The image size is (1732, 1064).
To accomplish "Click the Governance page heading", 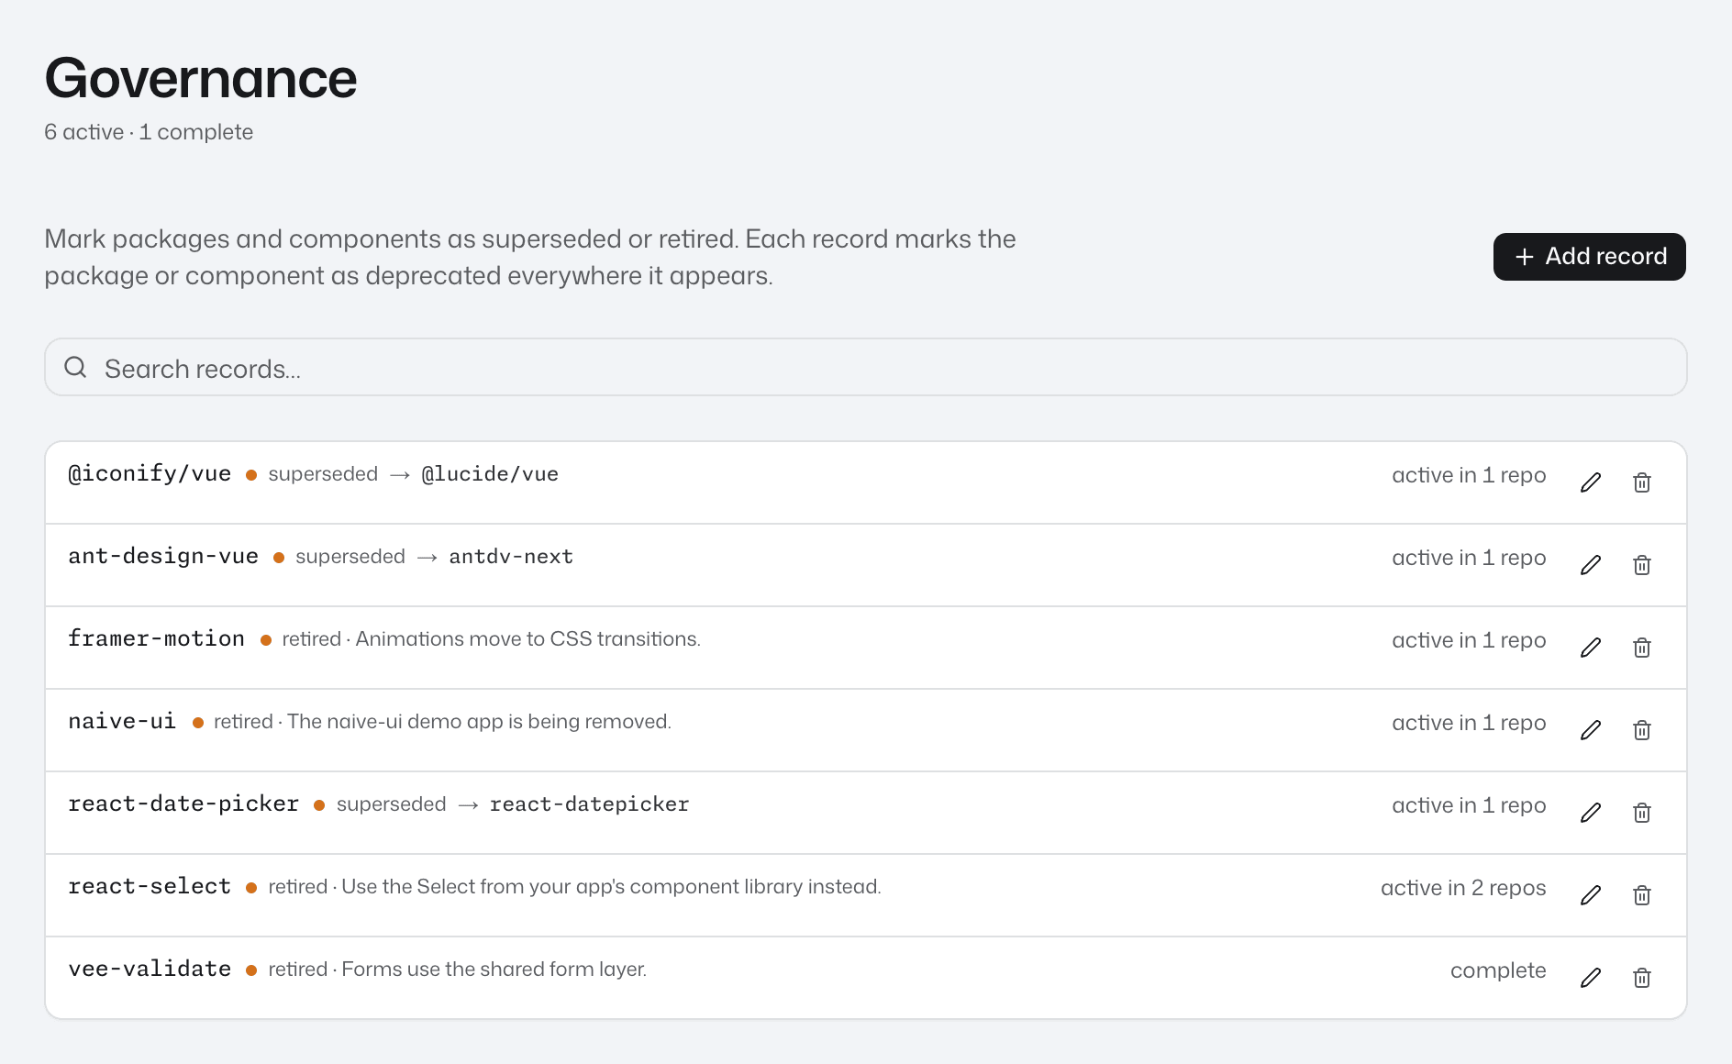I will [201, 79].
